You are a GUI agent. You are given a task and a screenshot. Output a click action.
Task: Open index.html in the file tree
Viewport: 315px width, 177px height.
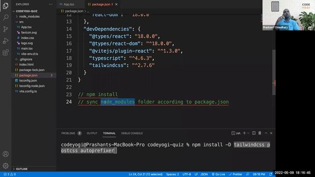click(26, 64)
